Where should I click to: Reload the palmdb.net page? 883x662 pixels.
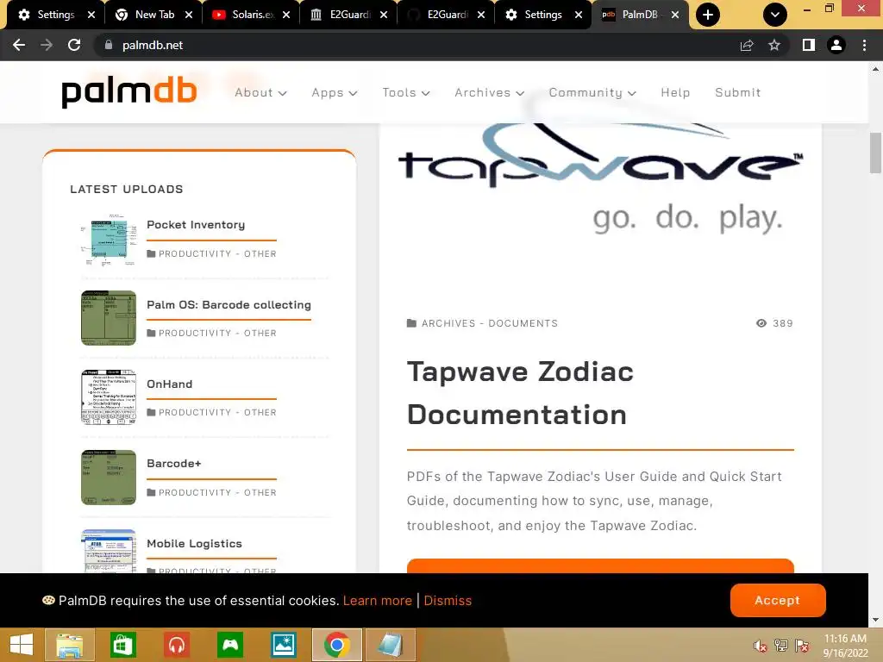point(74,45)
